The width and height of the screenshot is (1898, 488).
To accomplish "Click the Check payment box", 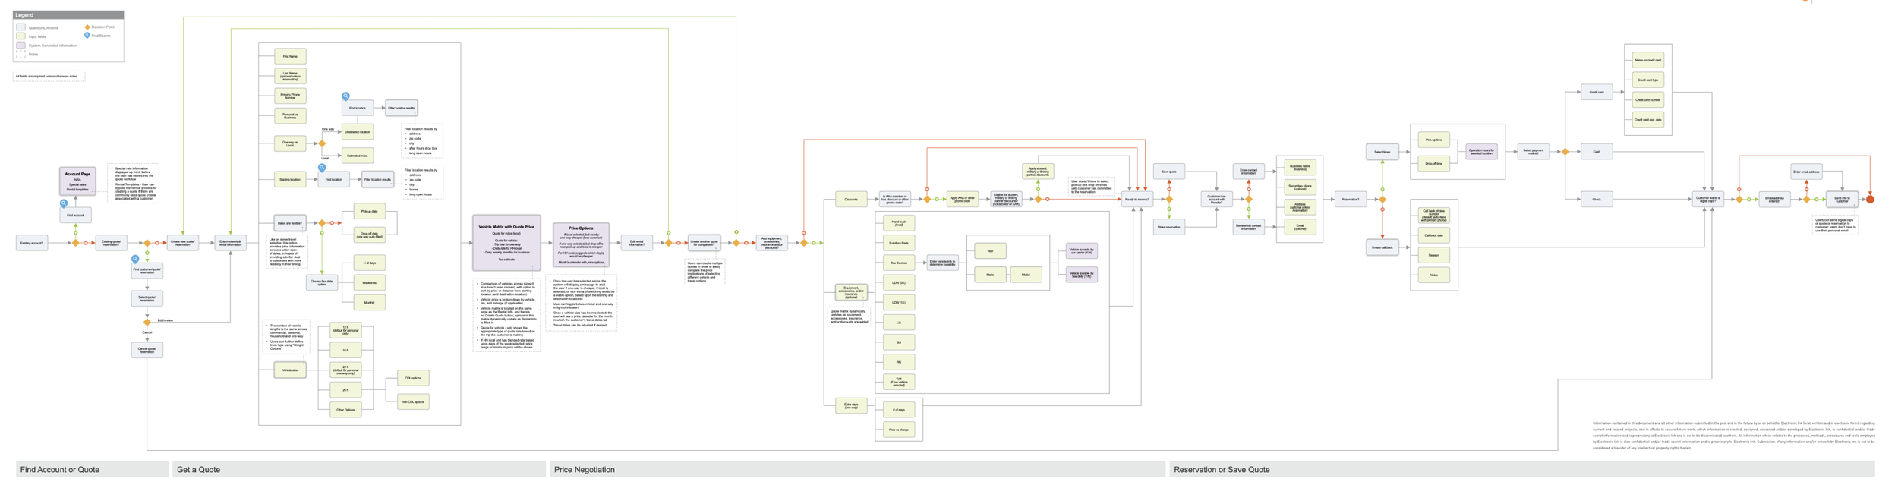I will pos(1597,200).
